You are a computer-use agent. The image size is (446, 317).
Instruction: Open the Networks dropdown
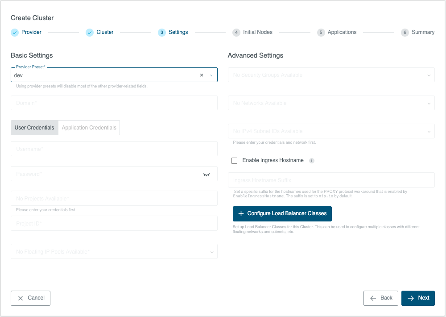[331, 103]
